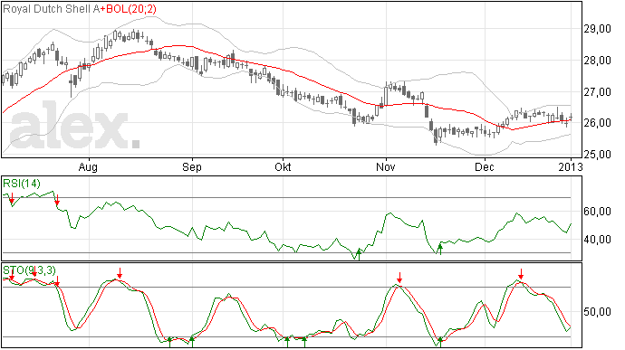This screenshot has width=625, height=350.
Task: Click the 2013 date axis label
Action: click(571, 166)
